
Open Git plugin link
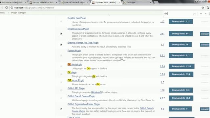72,72
